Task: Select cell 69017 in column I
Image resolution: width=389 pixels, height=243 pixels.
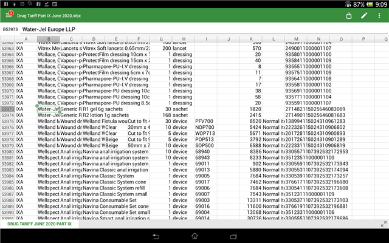Action: (x=206, y=182)
